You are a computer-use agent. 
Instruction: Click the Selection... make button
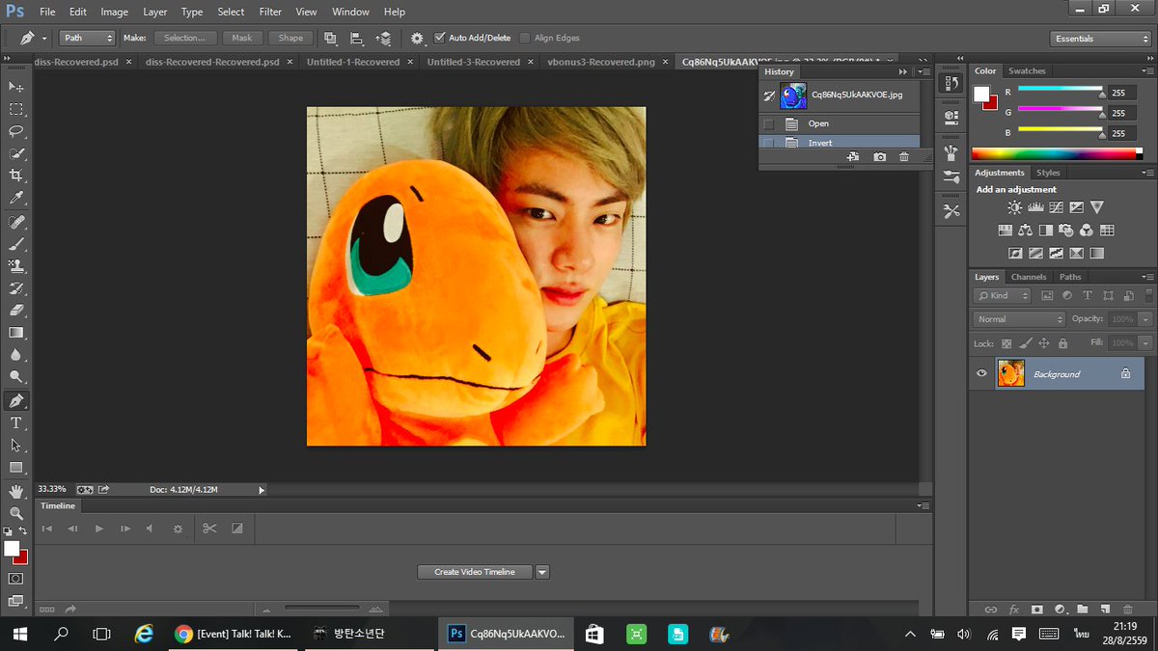click(184, 39)
